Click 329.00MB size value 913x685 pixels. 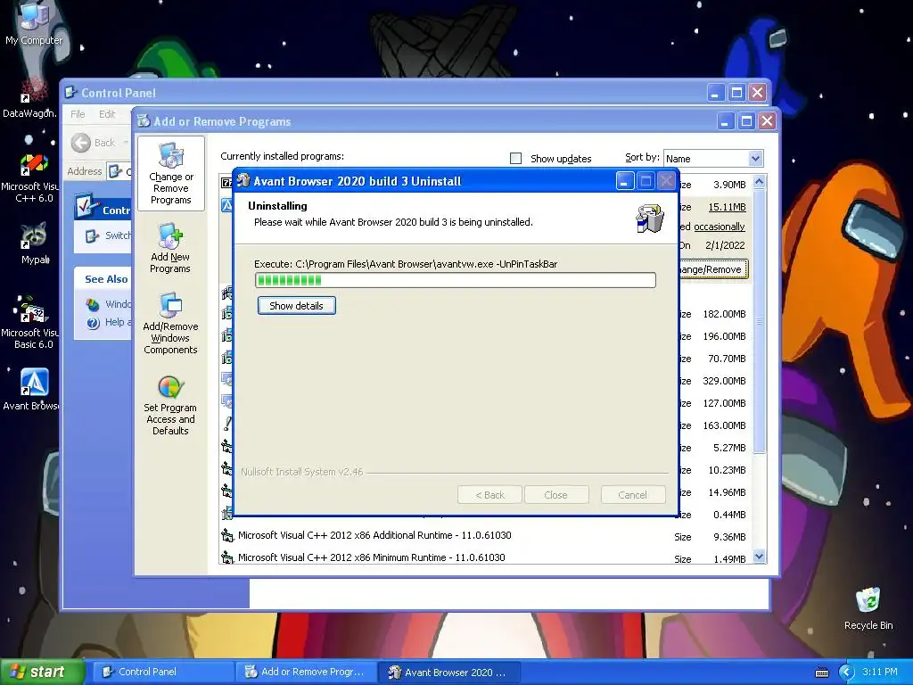pos(724,381)
